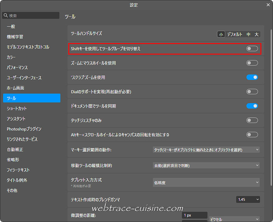Turn off ドキュメント間でツールを同期
273x222 pixels.
click(x=252, y=106)
